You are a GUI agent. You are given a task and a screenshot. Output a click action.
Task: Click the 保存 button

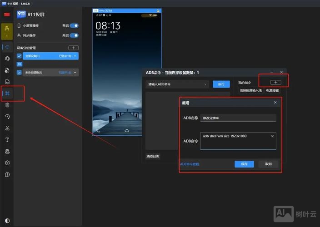244,164
